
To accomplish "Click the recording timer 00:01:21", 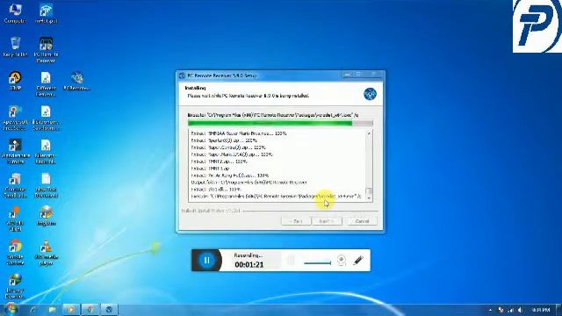I will point(249,265).
